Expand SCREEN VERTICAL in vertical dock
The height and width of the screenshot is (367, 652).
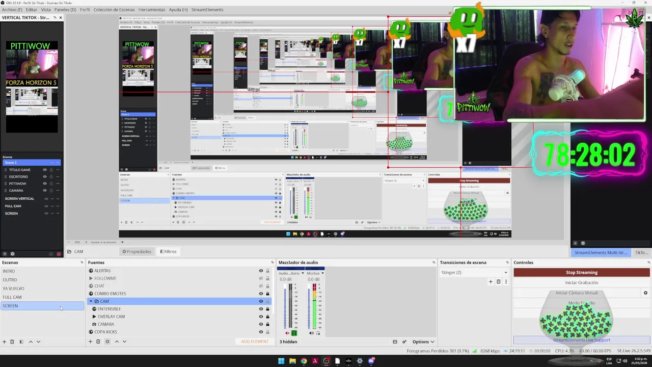click(58, 199)
